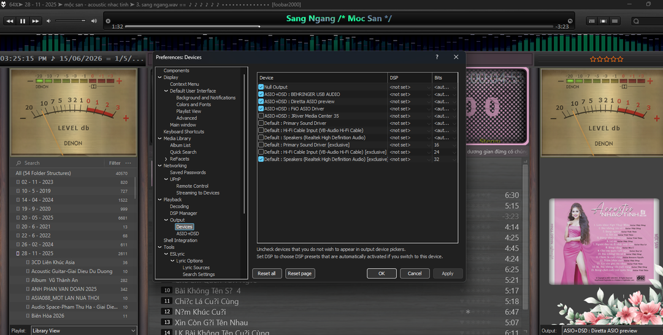This screenshot has height=335, width=663.
Task: Open the DSP Manager page
Action: tap(183, 213)
